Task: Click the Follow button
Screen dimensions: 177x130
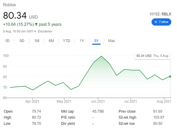Action: pyautogui.click(x=161, y=22)
